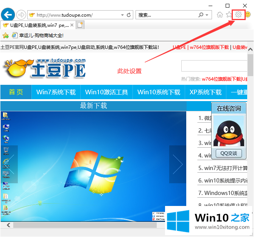Click the QQ penguin image
The height and width of the screenshot is (237, 254).
(229, 131)
